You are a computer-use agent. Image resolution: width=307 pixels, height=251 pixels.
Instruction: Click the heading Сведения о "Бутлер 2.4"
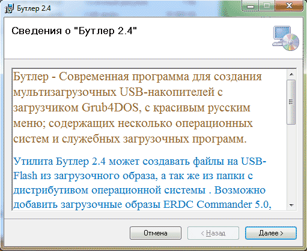click(x=74, y=31)
